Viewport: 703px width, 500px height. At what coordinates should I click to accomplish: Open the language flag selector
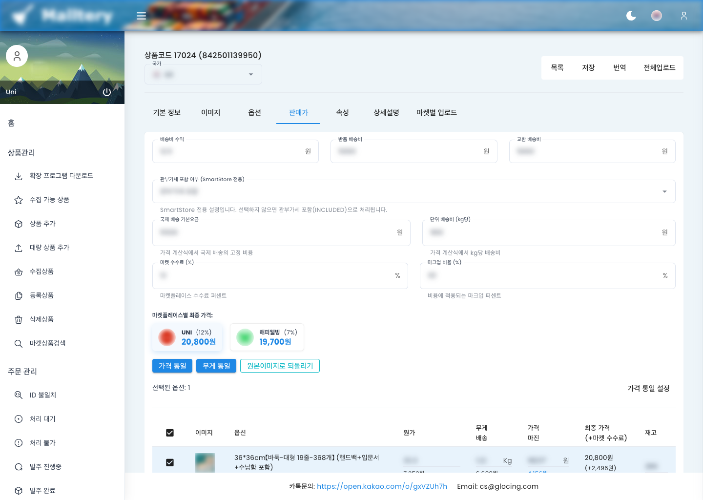click(x=657, y=16)
